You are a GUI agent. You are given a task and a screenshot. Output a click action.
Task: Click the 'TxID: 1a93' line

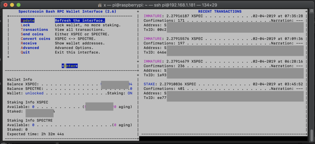click(155, 75)
